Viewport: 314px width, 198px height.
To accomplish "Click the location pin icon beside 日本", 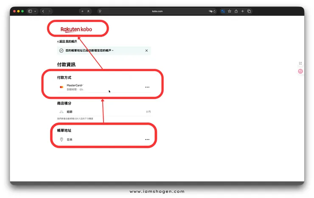I will click(62, 139).
